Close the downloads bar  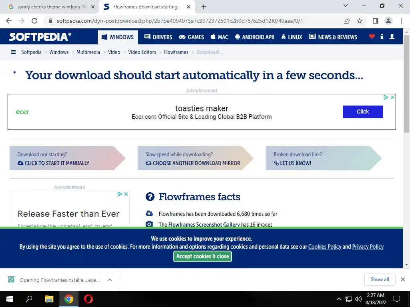[x=403, y=279]
